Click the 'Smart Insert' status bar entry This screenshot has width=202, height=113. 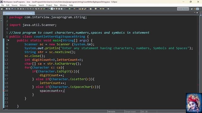click(130, 112)
